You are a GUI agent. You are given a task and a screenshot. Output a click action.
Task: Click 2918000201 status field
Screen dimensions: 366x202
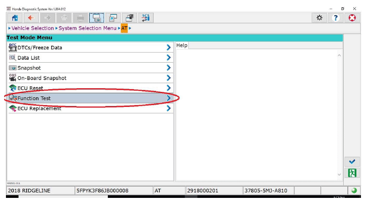(x=214, y=191)
